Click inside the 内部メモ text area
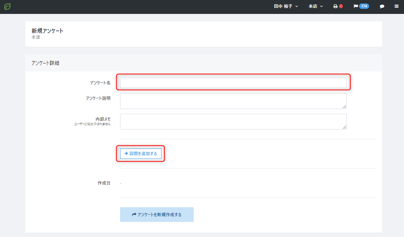 (233, 121)
